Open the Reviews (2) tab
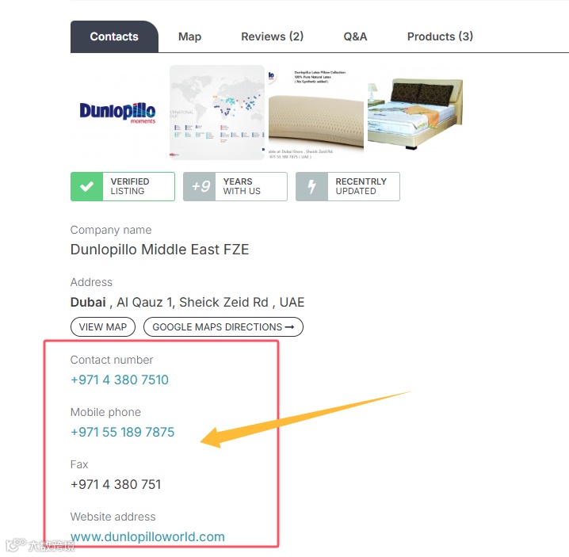Screen dimensions: 569x557 (272, 36)
